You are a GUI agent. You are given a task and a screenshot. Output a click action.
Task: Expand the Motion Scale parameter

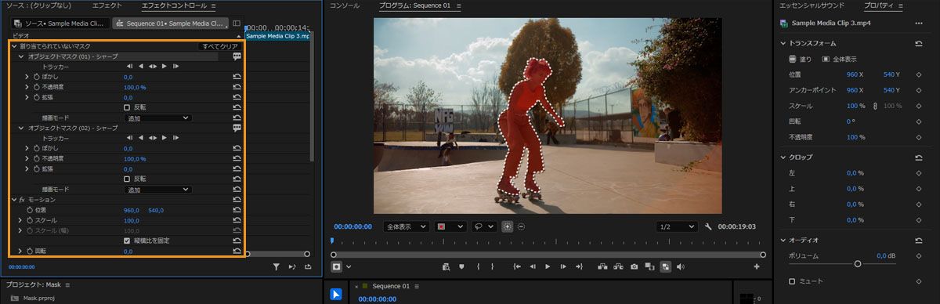pyautogui.click(x=20, y=220)
